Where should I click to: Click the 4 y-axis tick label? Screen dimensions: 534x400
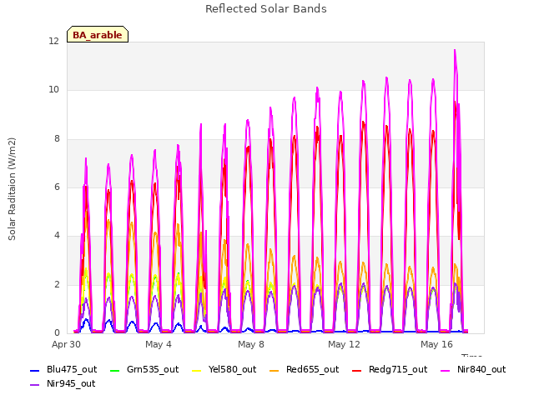tap(57, 235)
